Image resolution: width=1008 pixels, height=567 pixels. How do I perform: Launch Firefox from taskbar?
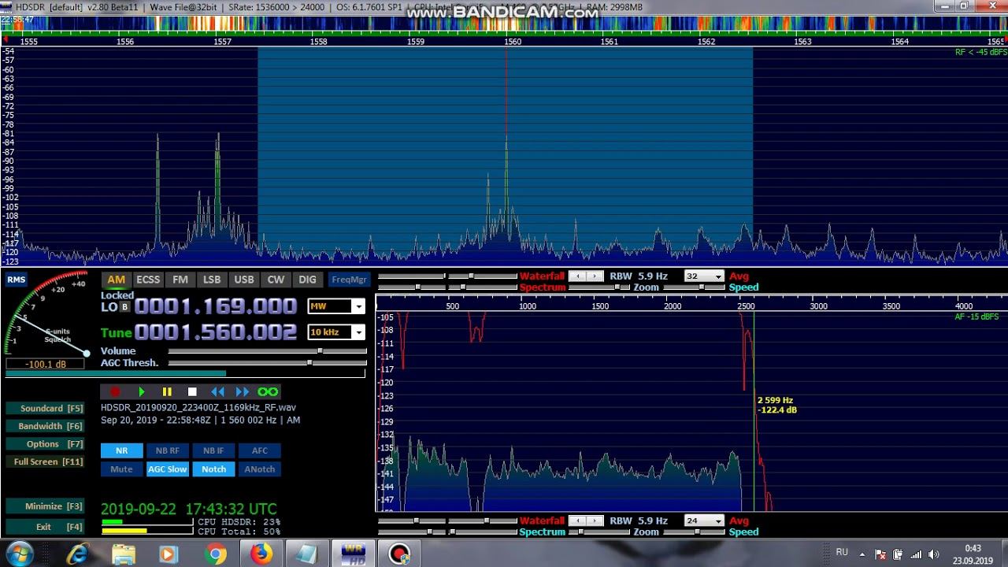261,554
